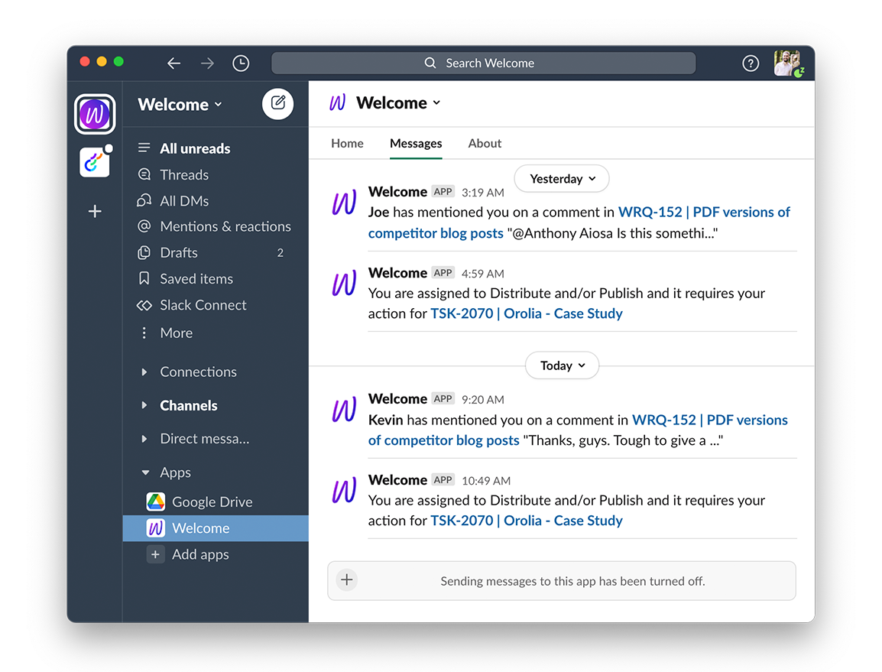Click Add apps

[x=216, y=554]
